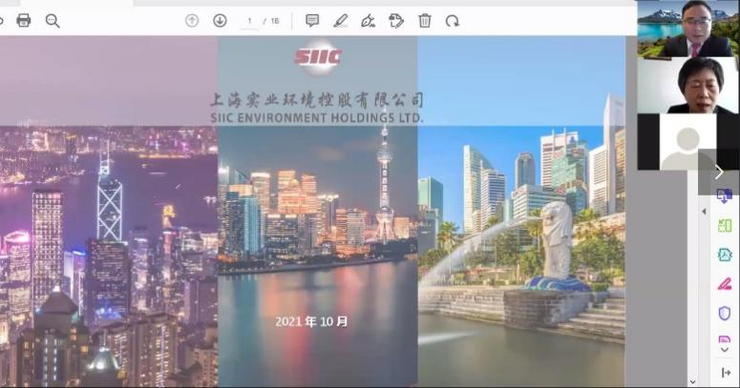740x388 pixels.
Task: Open the Fill and Sign pen tool
Action: click(x=368, y=21)
